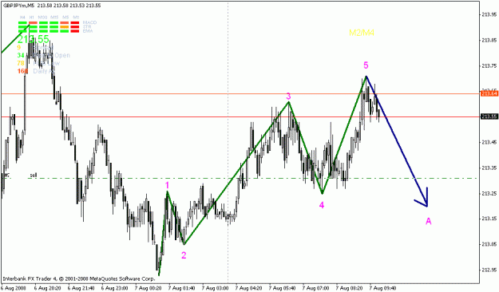Select the pink wave label 5

pos(366,65)
